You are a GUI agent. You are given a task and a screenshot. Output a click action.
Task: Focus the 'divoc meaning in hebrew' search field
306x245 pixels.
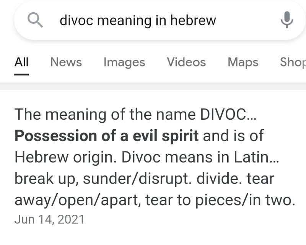tap(160, 20)
